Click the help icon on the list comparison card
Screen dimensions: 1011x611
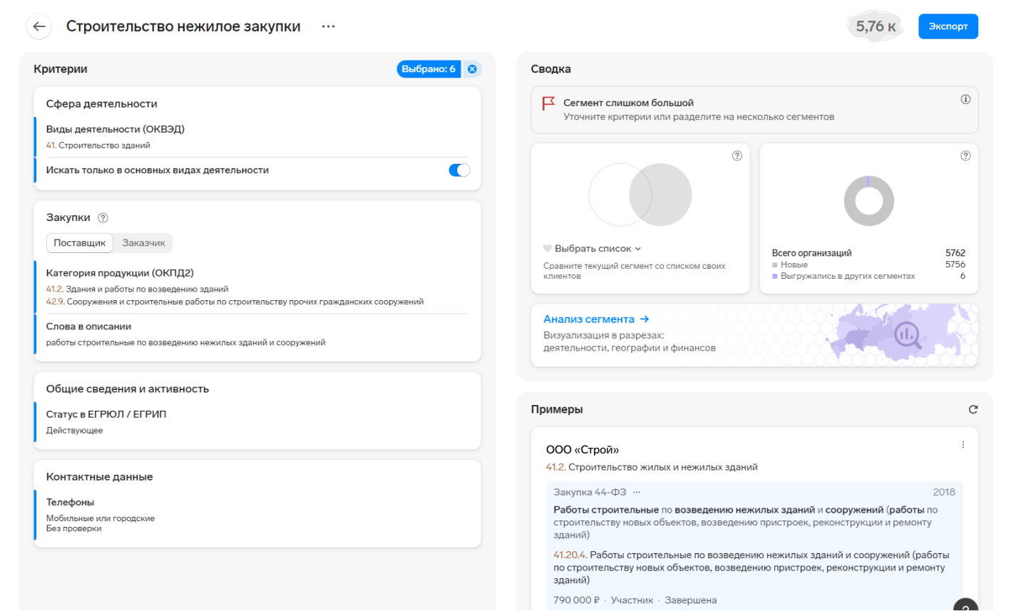(x=737, y=156)
